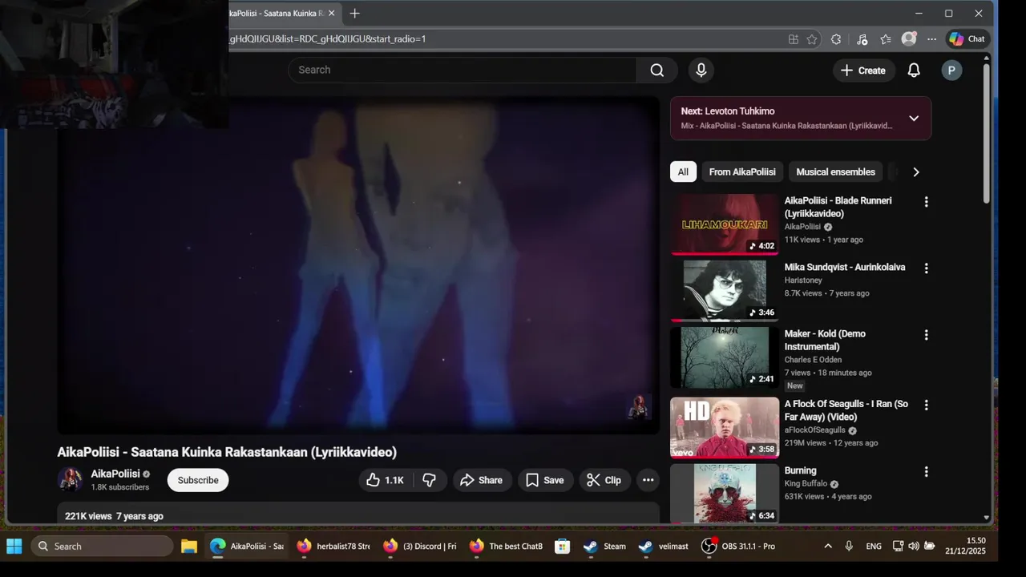This screenshot has height=577, width=1026.
Task: Like the video with thumbs up
Action: click(386, 480)
